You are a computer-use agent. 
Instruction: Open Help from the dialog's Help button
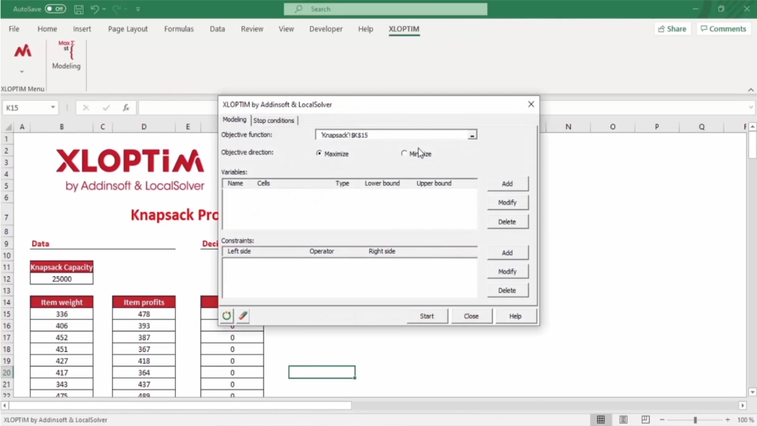[515, 316]
